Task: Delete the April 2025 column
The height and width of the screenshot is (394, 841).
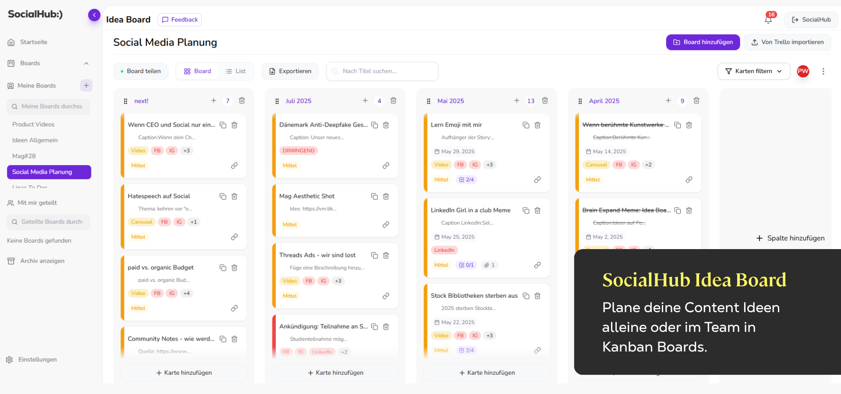Action: point(696,101)
